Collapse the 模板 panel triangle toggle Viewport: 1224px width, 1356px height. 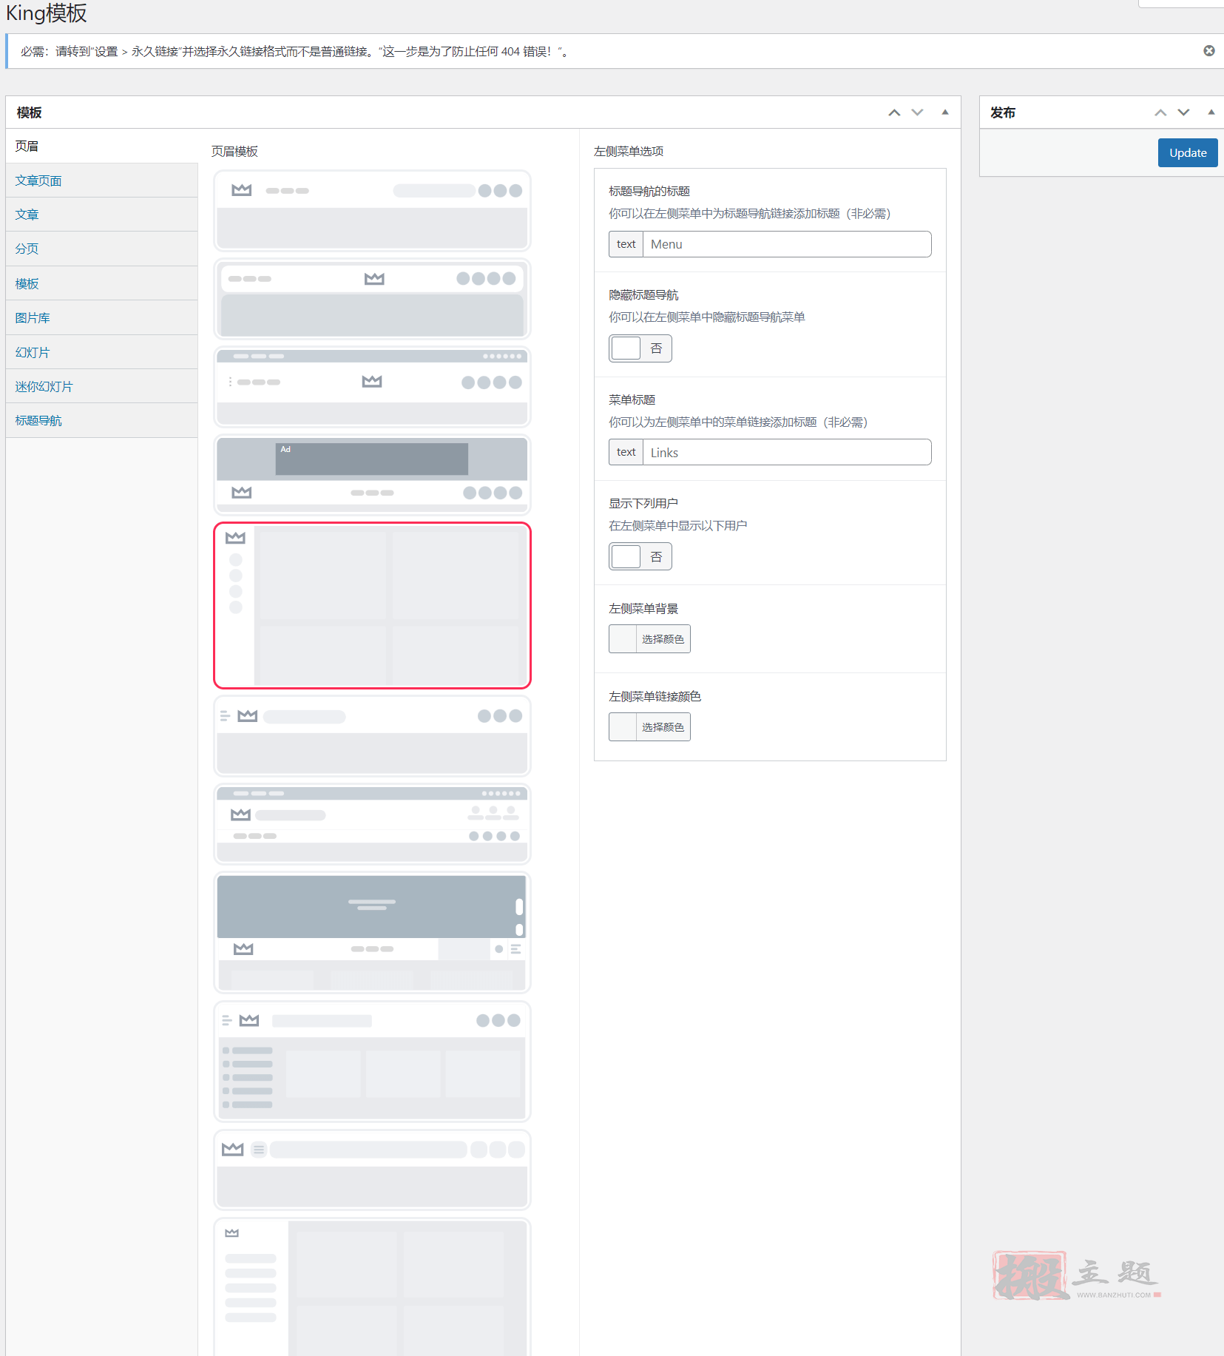coord(944,112)
